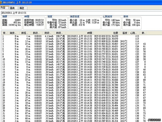Select row 6 with distance 44 m

(x=74, y=49)
